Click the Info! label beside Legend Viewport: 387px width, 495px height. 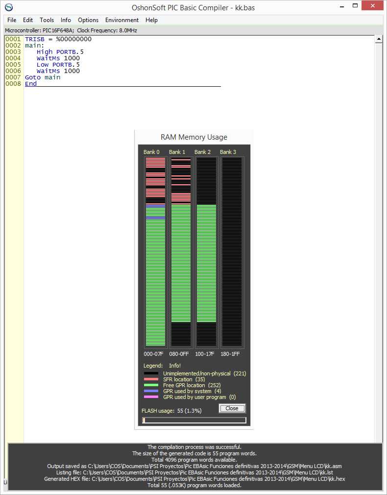(x=175, y=366)
